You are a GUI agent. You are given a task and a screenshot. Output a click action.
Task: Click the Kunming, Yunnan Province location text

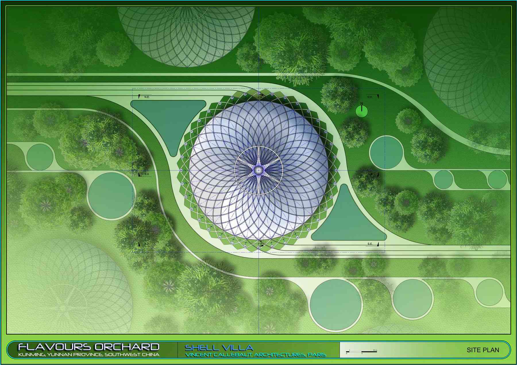pyautogui.click(x=89, y=355)
